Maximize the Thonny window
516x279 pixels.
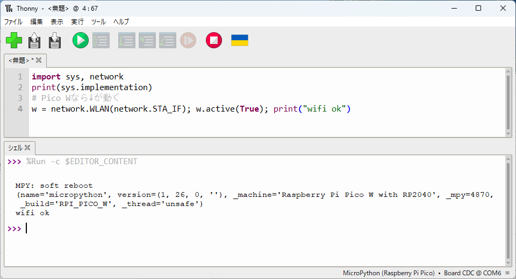tap(478, 8)
